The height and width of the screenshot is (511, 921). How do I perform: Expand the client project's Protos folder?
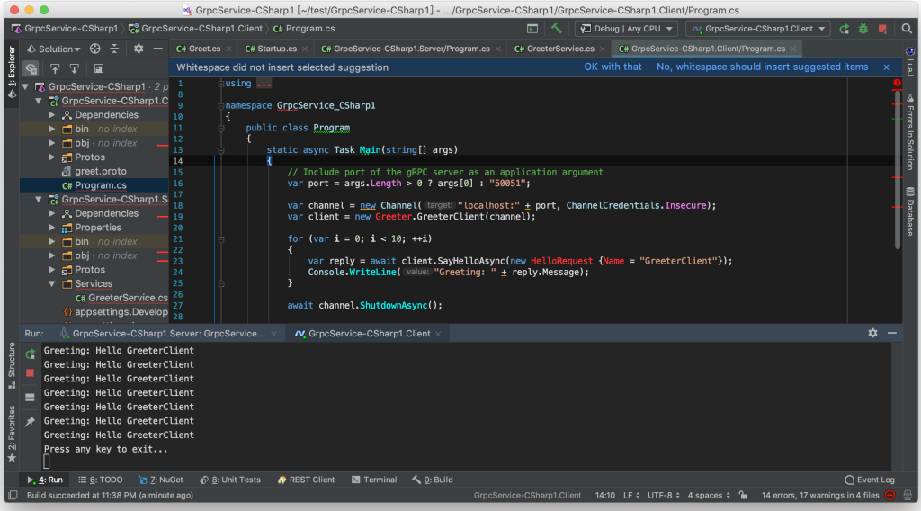click(x=52, y=157)
